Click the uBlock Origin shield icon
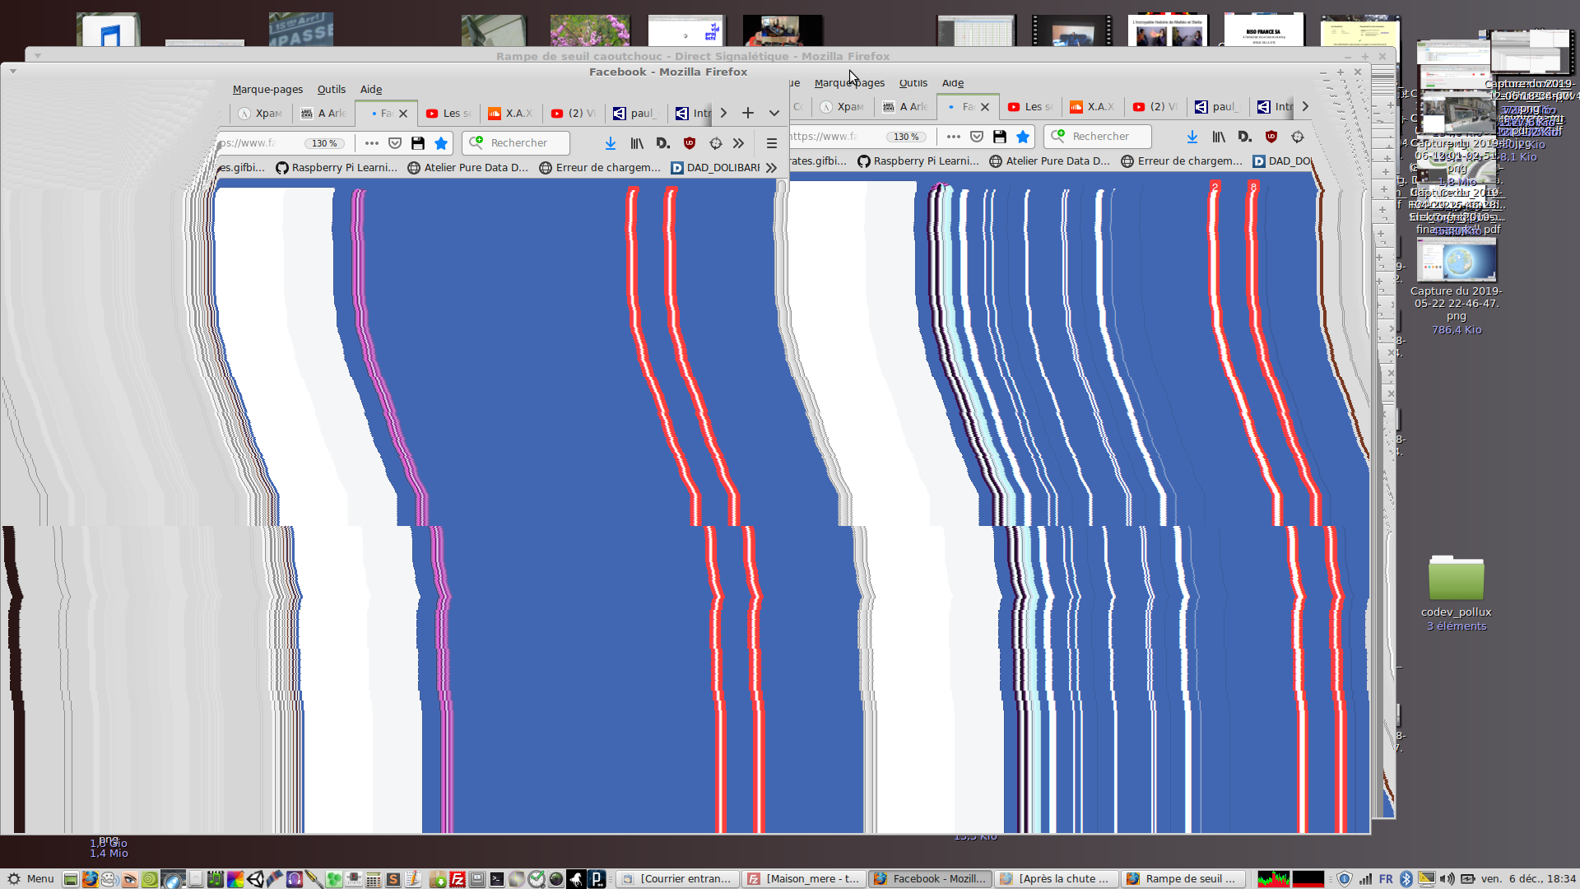The height and width of the screenshot is (889, 1580). coord(690,143)
